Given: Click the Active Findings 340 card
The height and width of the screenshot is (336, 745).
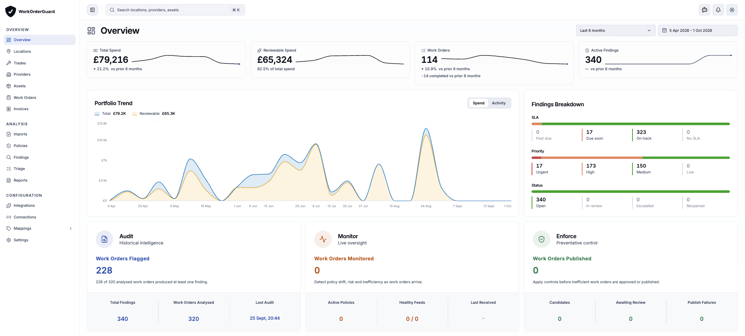Looking at the screenshot, I should 658,60.
